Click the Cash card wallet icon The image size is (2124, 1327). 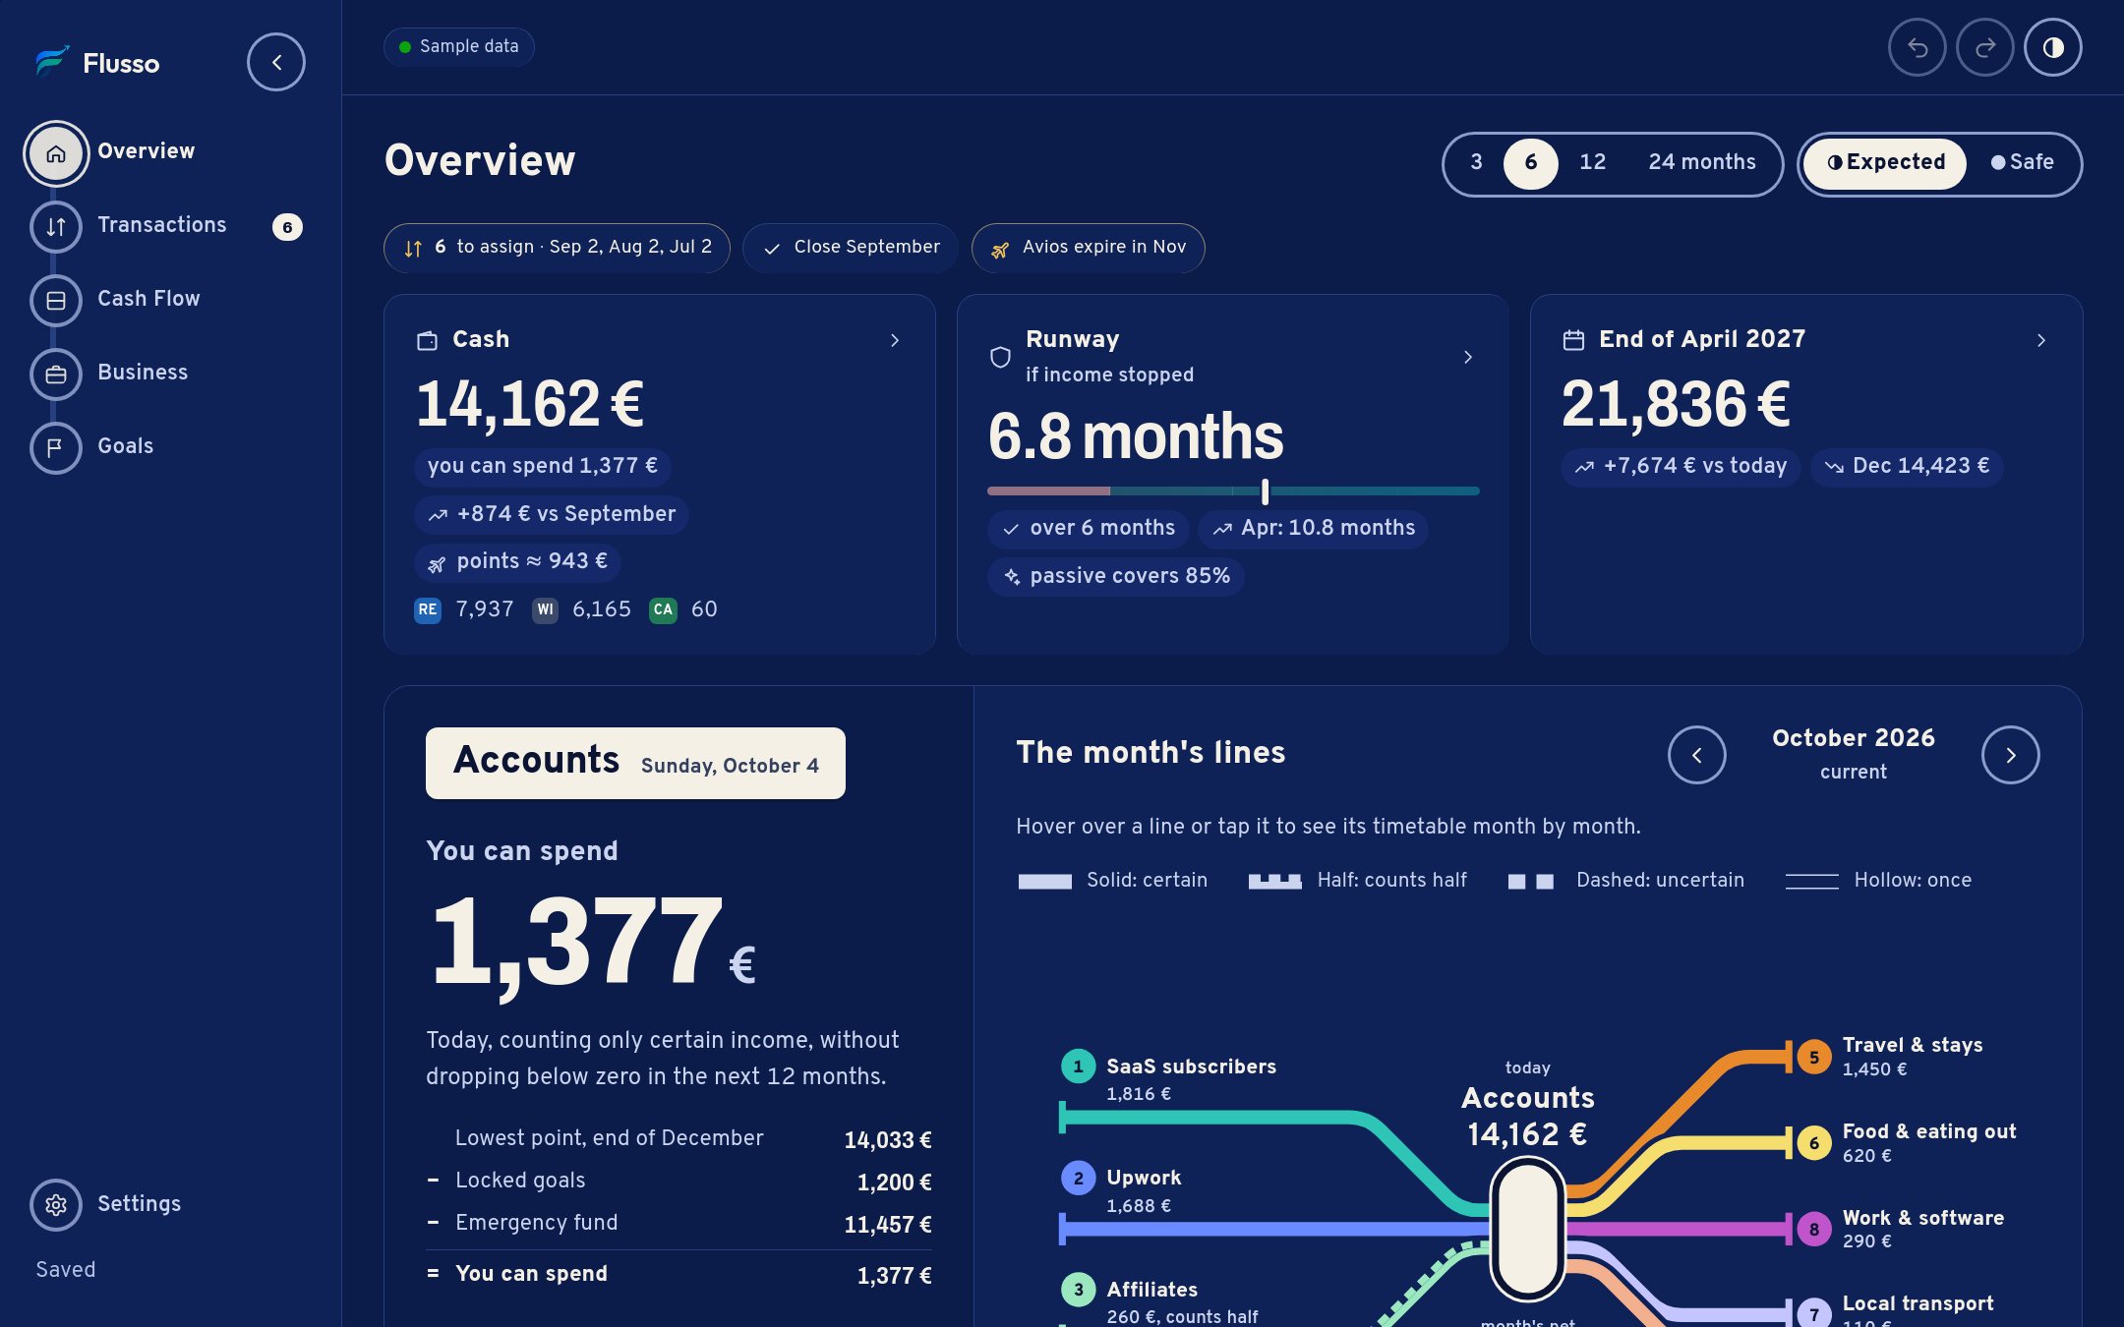point(427,340)
